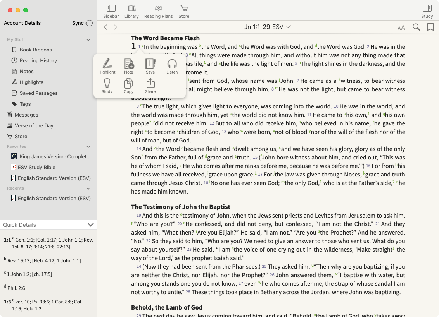
Task: Click the 'The Word Became Flesh' heading
Action: (x=166, y=38)
